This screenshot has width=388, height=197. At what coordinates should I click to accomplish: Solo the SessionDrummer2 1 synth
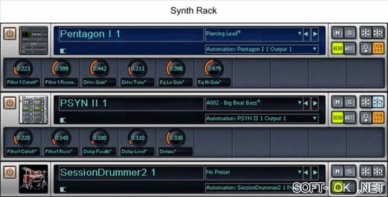coord(350,171)
